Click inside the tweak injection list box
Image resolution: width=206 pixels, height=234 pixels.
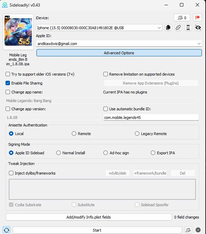(x=102, y=189)
